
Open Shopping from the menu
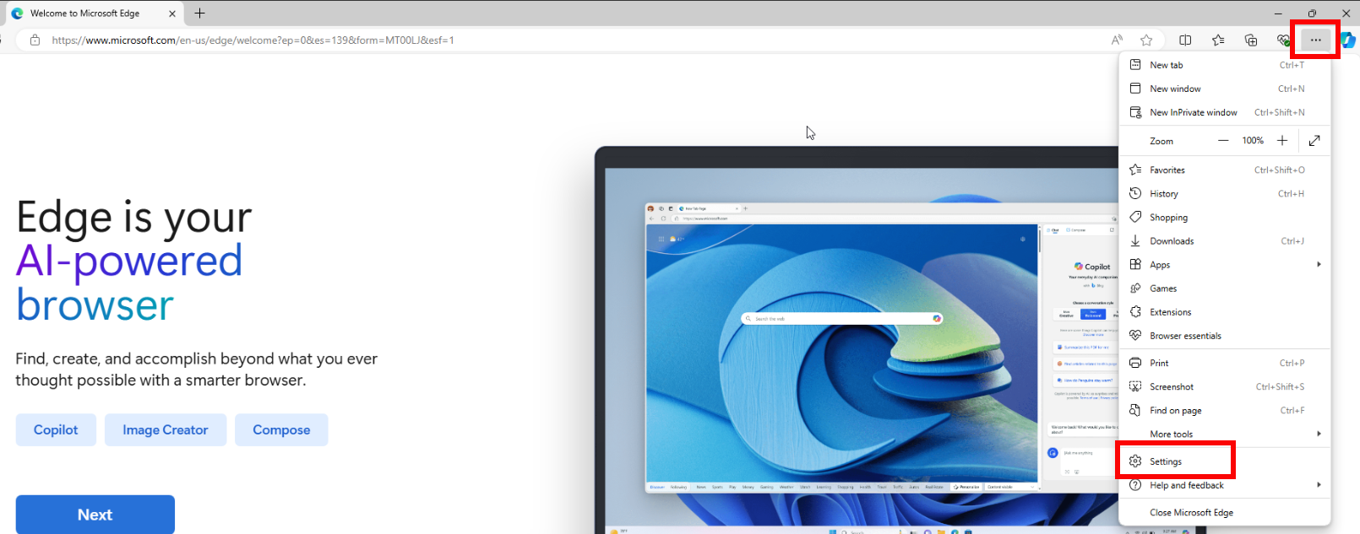pyautogui.click(x=1225, y=217)
